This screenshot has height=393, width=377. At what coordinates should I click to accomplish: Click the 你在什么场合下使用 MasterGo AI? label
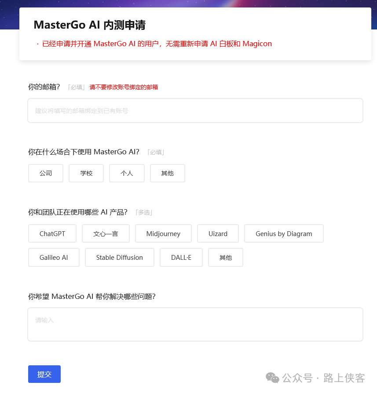point(84,152)
